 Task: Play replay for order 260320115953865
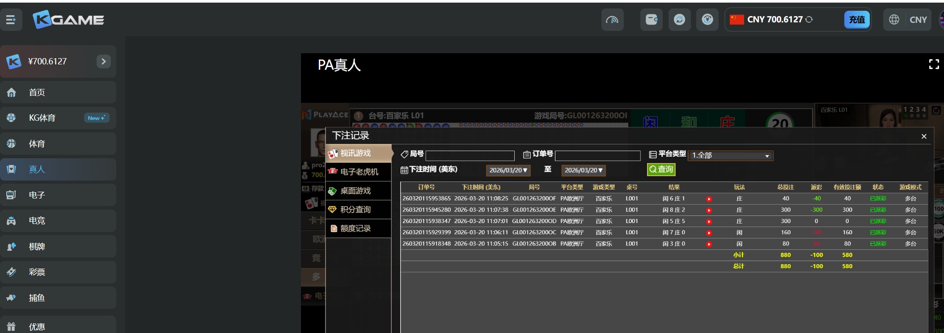[x=709, y=199]
